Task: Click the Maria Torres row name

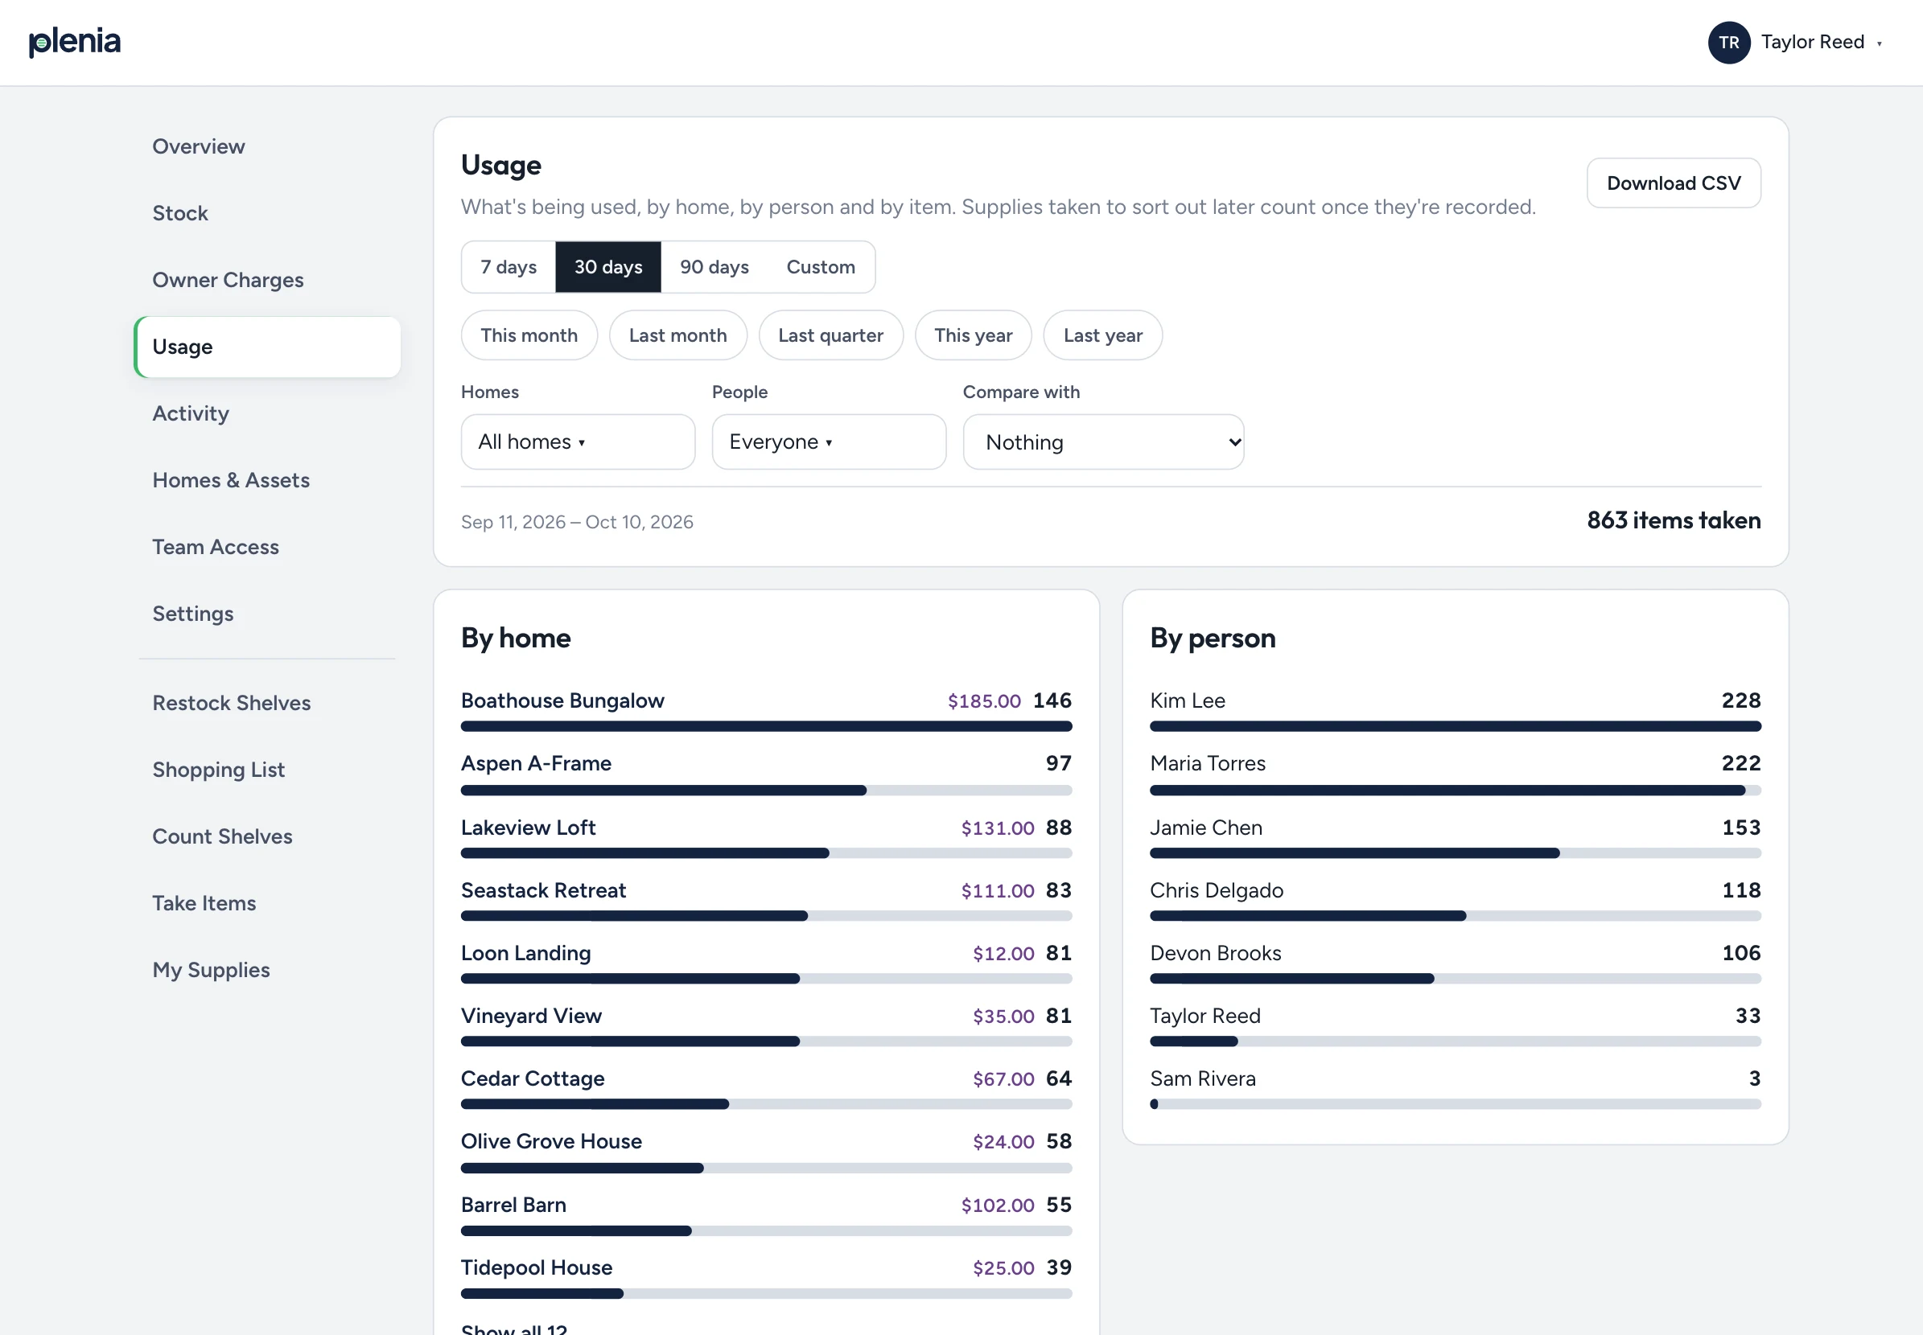Action: click(1207, 764)
